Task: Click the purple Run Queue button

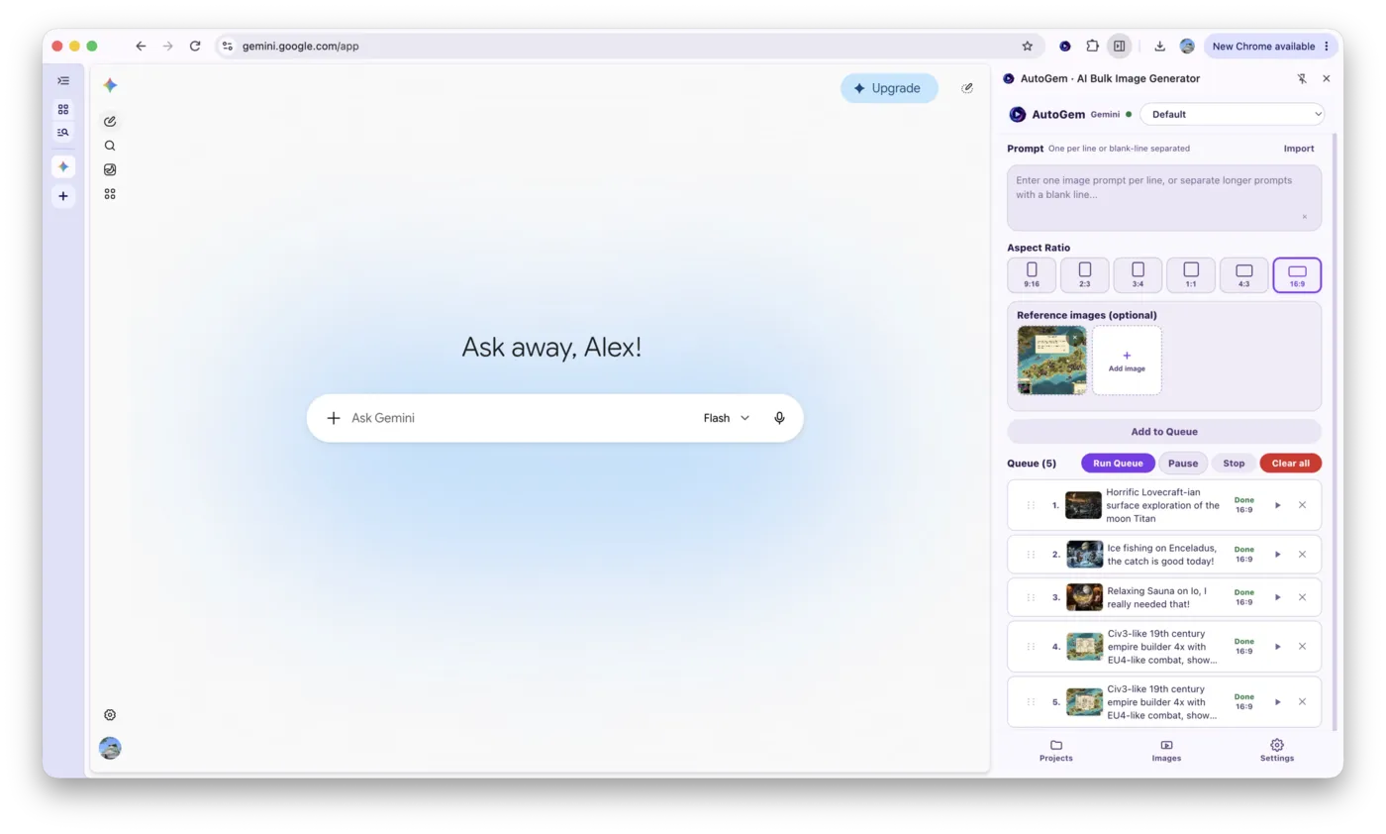Action: click(x=1118, y=463)
